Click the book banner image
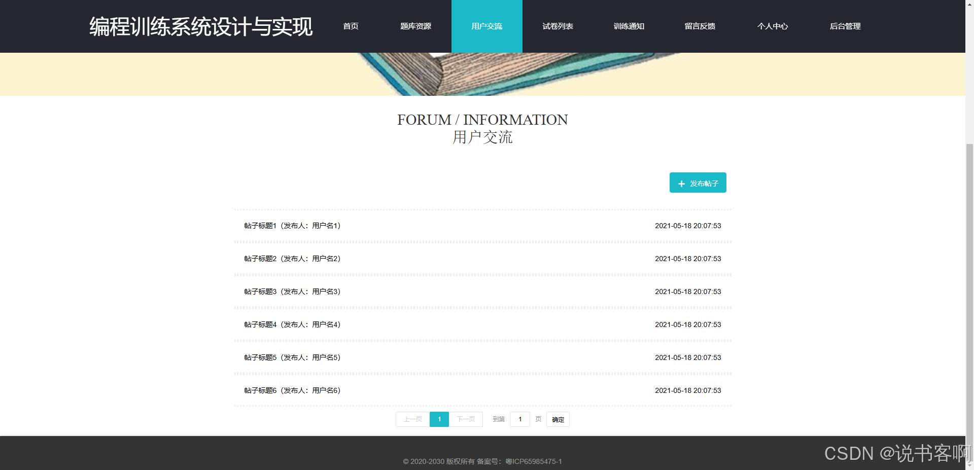The image size is (974, 470). coord(482,74)
